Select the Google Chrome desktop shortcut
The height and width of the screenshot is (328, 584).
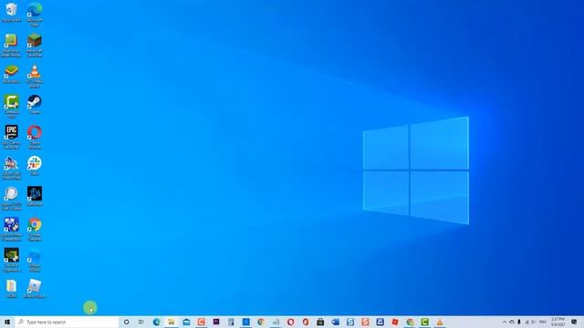coord(35,230)
